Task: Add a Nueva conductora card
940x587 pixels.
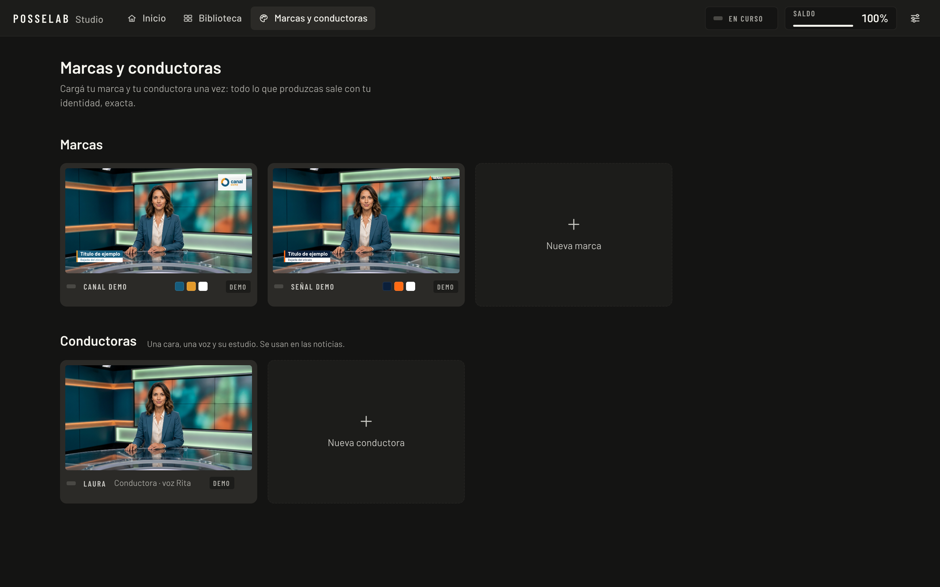Action: click(366, 432)
